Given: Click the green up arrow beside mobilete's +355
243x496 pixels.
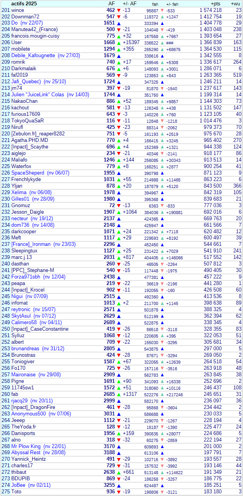Looking at the screenshot, I should 119,49.
